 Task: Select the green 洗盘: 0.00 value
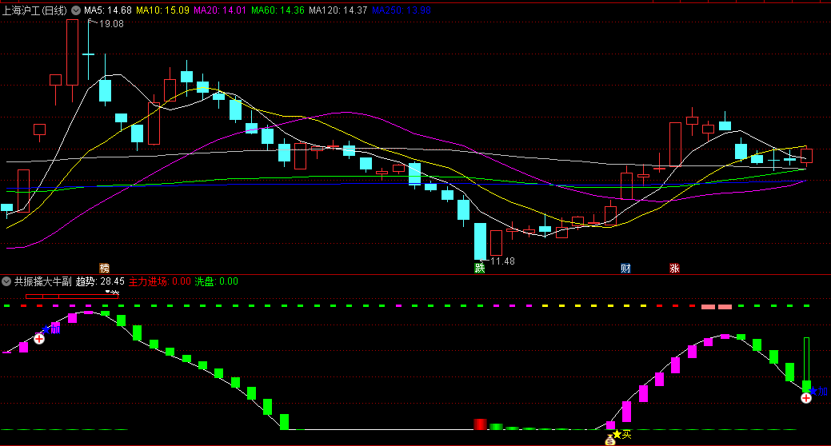[x=216, y=281]
